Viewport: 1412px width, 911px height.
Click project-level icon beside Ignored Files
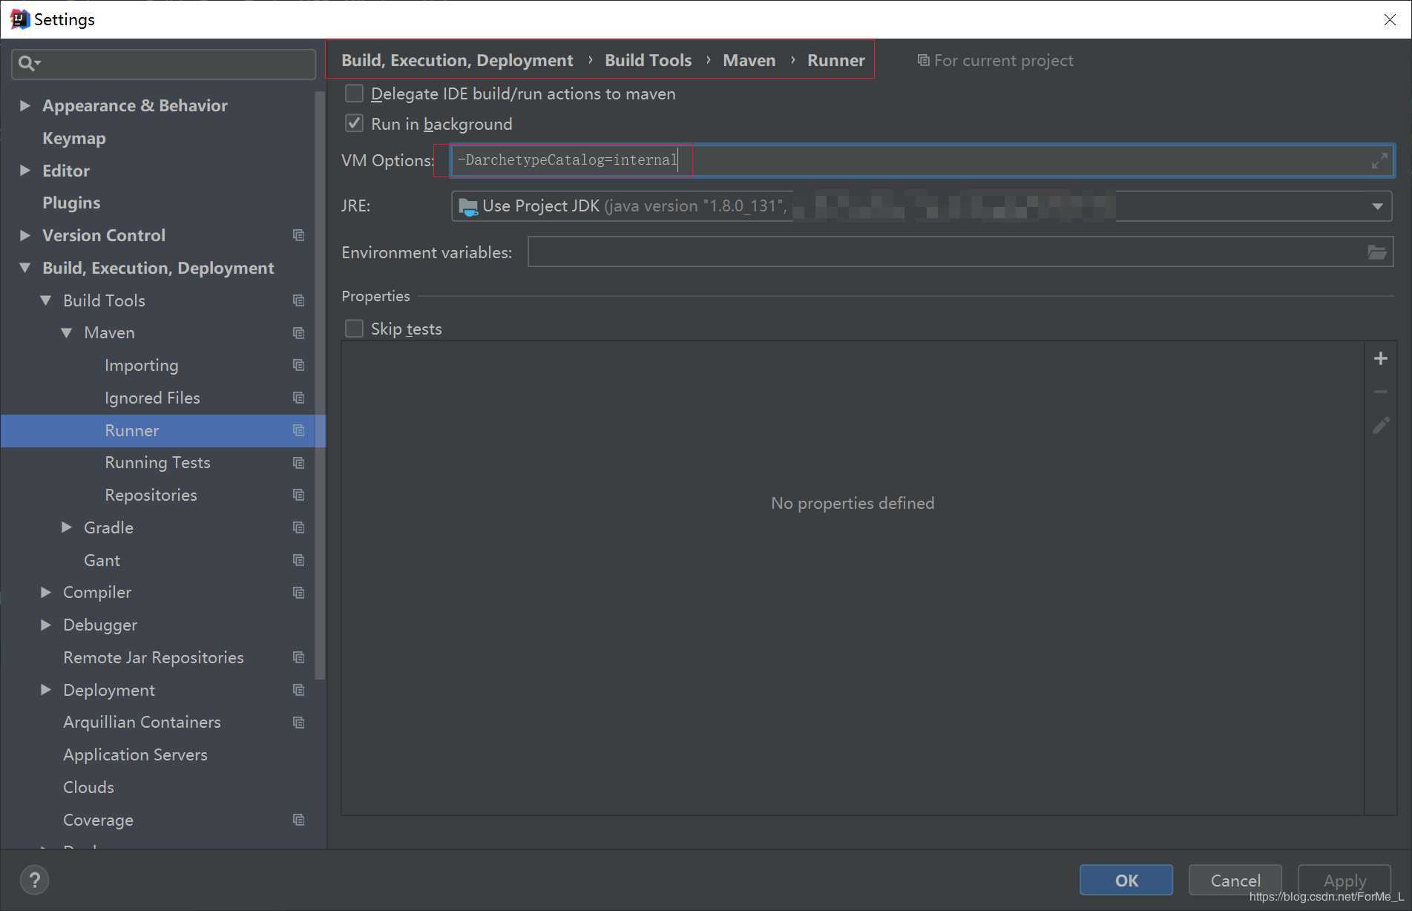299,398
